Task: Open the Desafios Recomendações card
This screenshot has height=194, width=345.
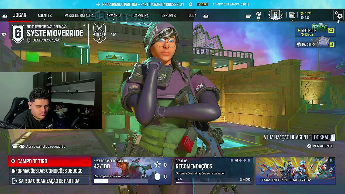Action: click(x=213, y=171)
